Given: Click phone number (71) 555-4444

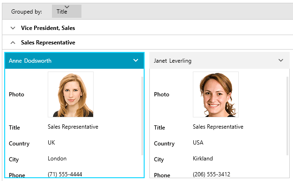Looking at the screenshot, I should 65,174.
